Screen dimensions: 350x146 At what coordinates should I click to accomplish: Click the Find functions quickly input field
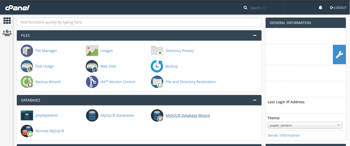pos(139,22)
